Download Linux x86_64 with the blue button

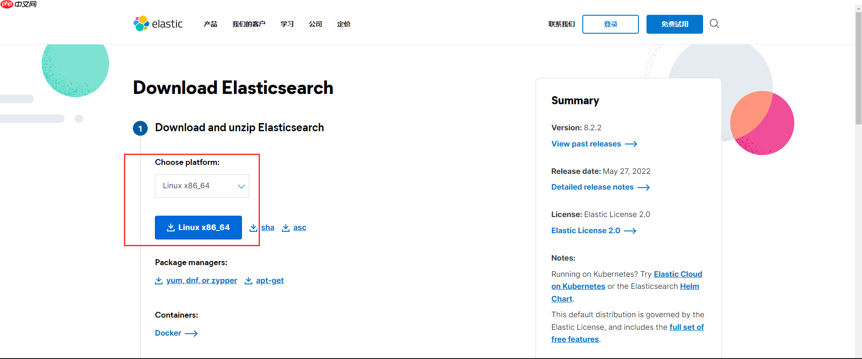[x=198, y=228]
